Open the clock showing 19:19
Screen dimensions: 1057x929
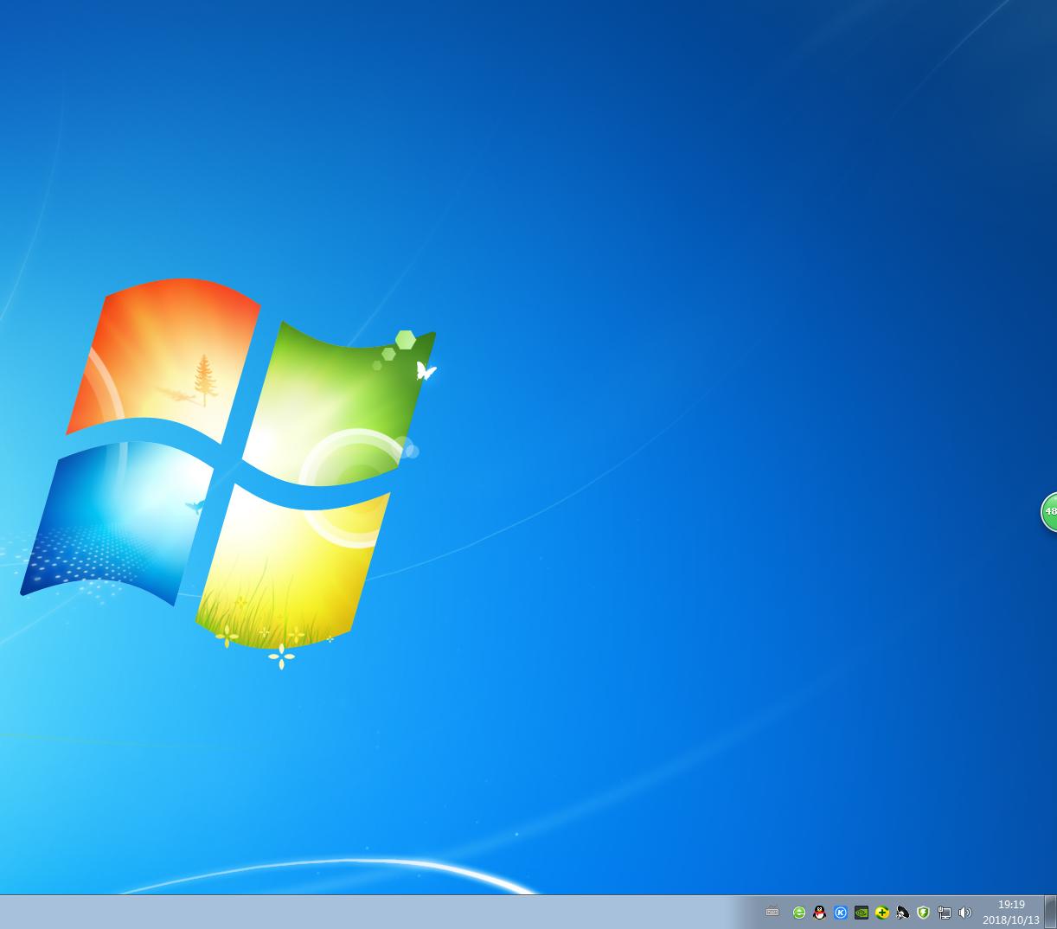click(x=1010, y=912)
